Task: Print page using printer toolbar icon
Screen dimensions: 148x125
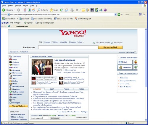Action: pyautogui.click(x=72, y=10)
